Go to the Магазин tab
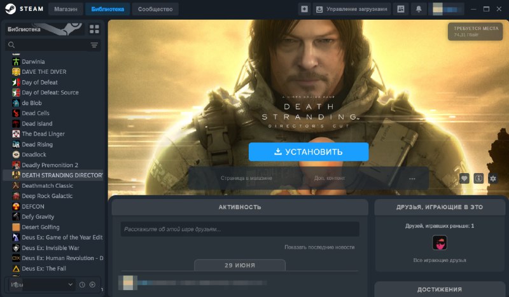509x297 pixels. pyautogui.click(x=66, y=9)
